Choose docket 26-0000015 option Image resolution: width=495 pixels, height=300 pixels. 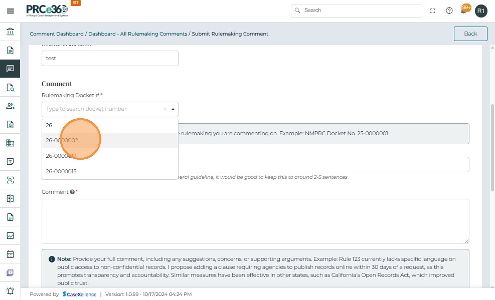61,171
